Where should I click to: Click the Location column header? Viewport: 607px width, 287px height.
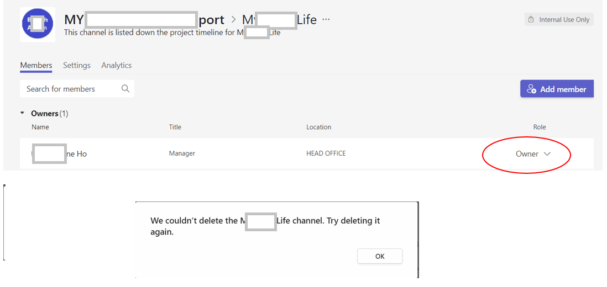318,127
